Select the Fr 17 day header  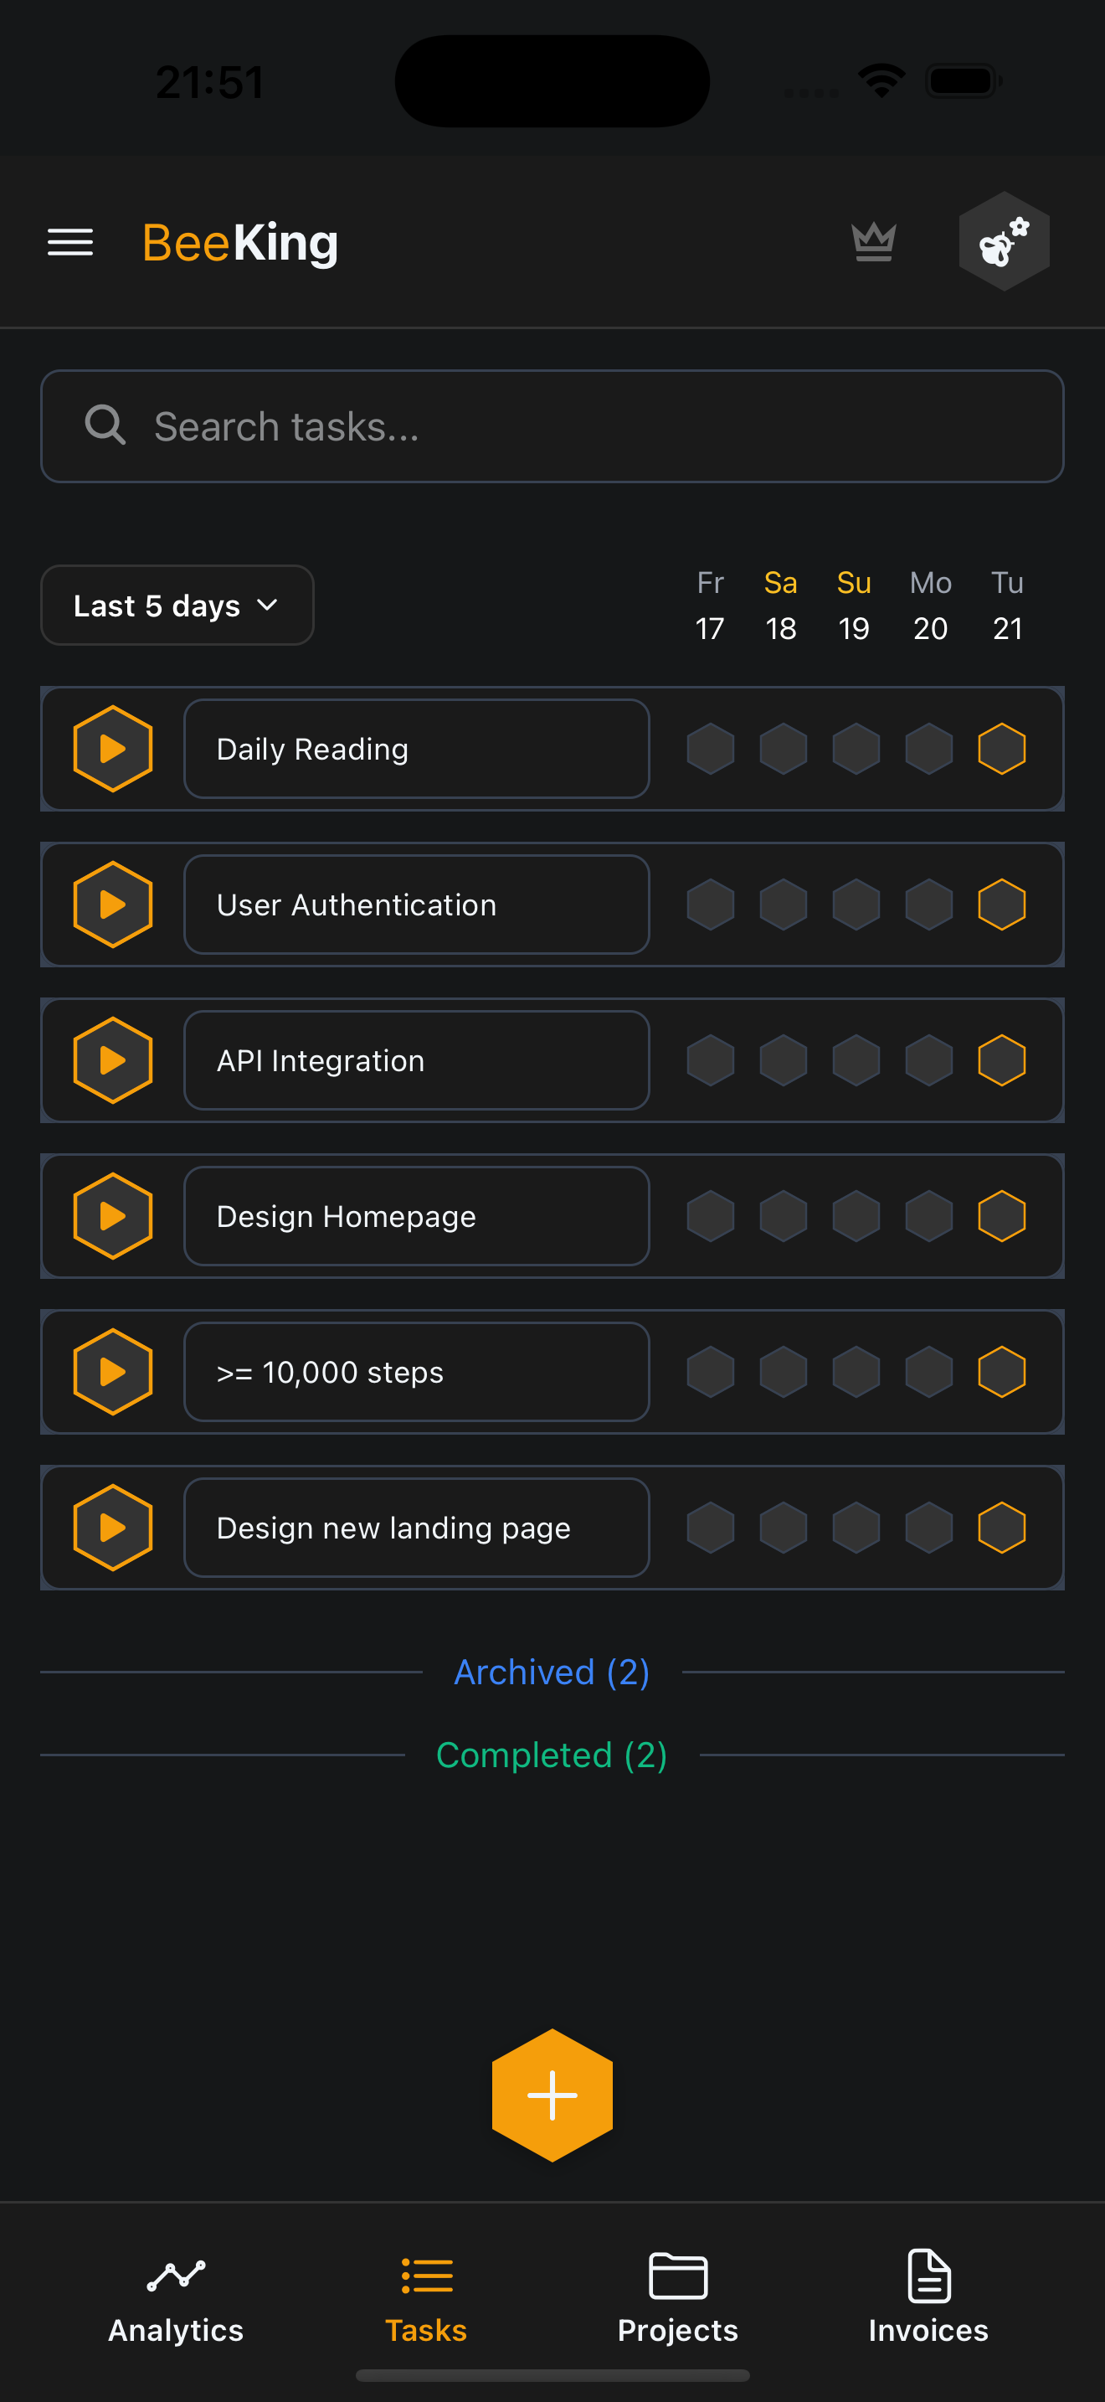pos(710,606)
